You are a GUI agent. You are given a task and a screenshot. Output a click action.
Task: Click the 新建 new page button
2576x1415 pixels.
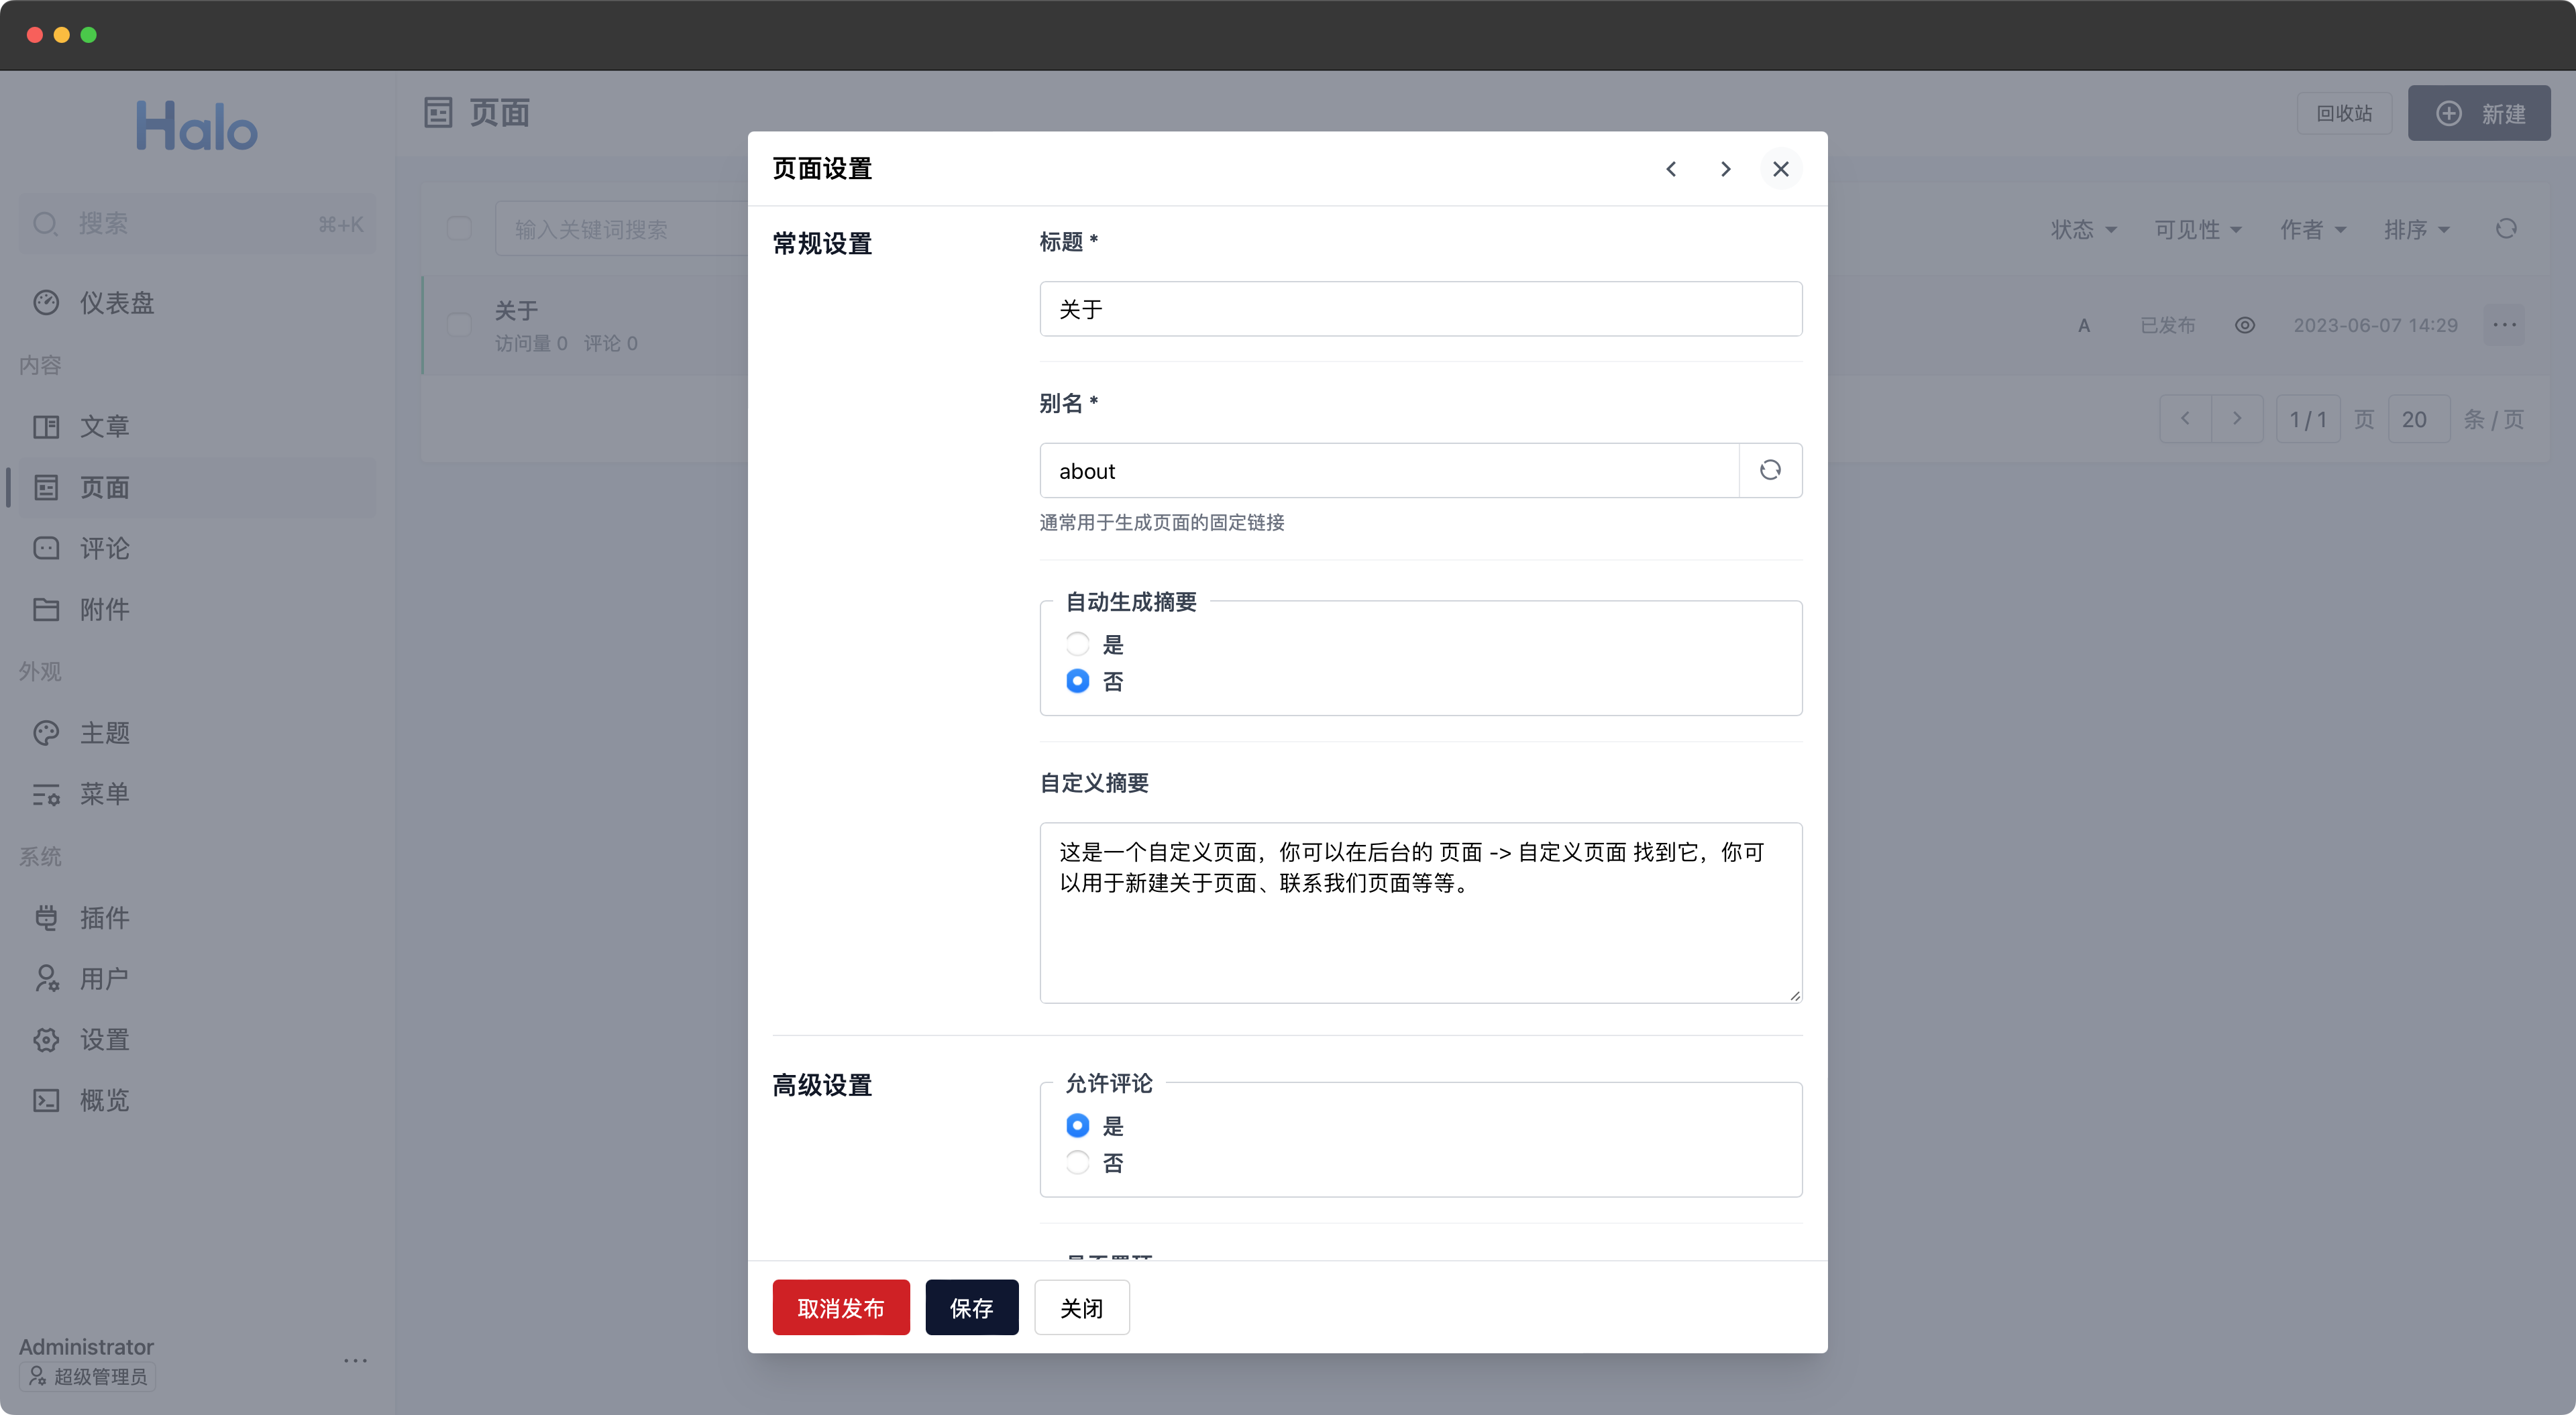point(2479,114)
